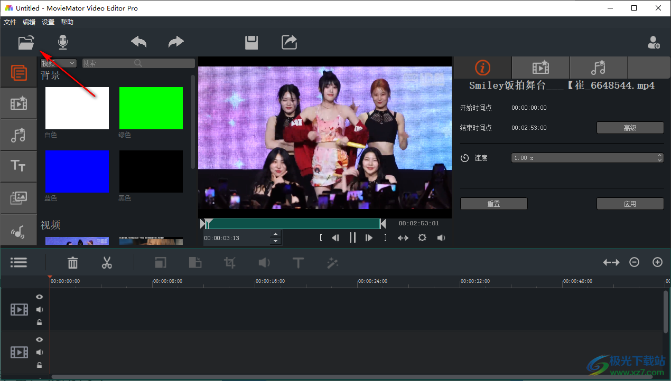Image resolution: width=671 pixels, height=381 pixels.
Task: Delete selected clip with trash icon
Action: point(73,262)
